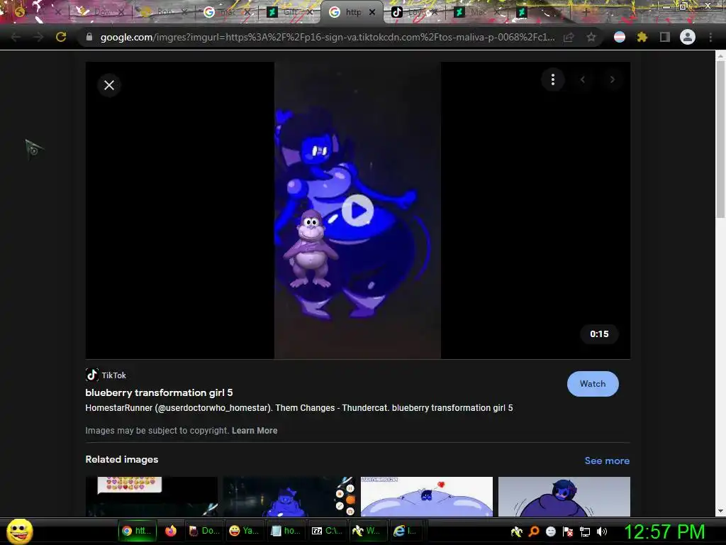Viewport: 726px width, 545px height.
Task: Click the round white-face tray icon
Action: coord(550,532)
